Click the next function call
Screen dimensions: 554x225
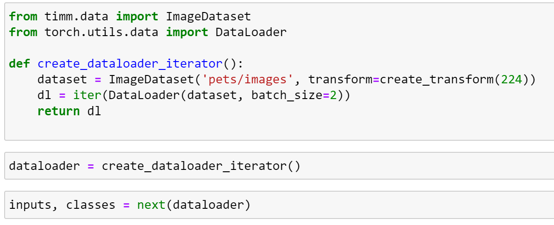click(x=151, y=205)
